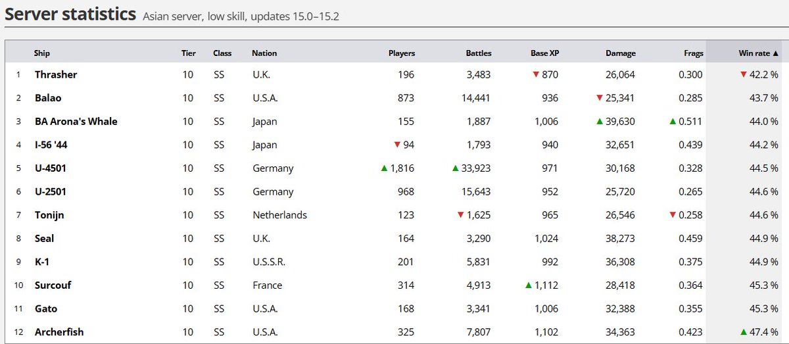
Task: Sort table by Nation column header
Action: click(x=264, y=53)
